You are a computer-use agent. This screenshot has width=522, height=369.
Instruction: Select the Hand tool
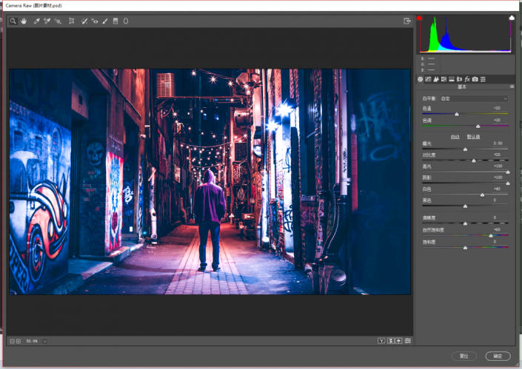coord(24,21)
